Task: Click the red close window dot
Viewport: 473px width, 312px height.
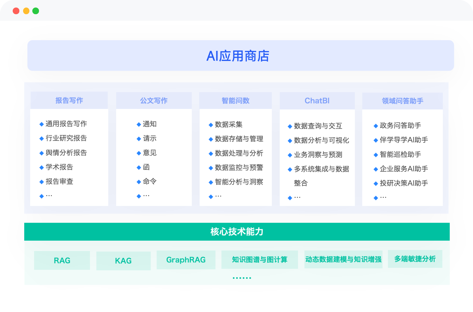Action: tap(16, 11)
